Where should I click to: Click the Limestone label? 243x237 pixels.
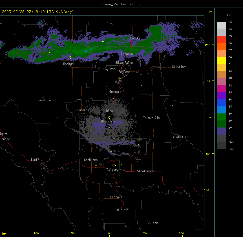coord(43,100)
